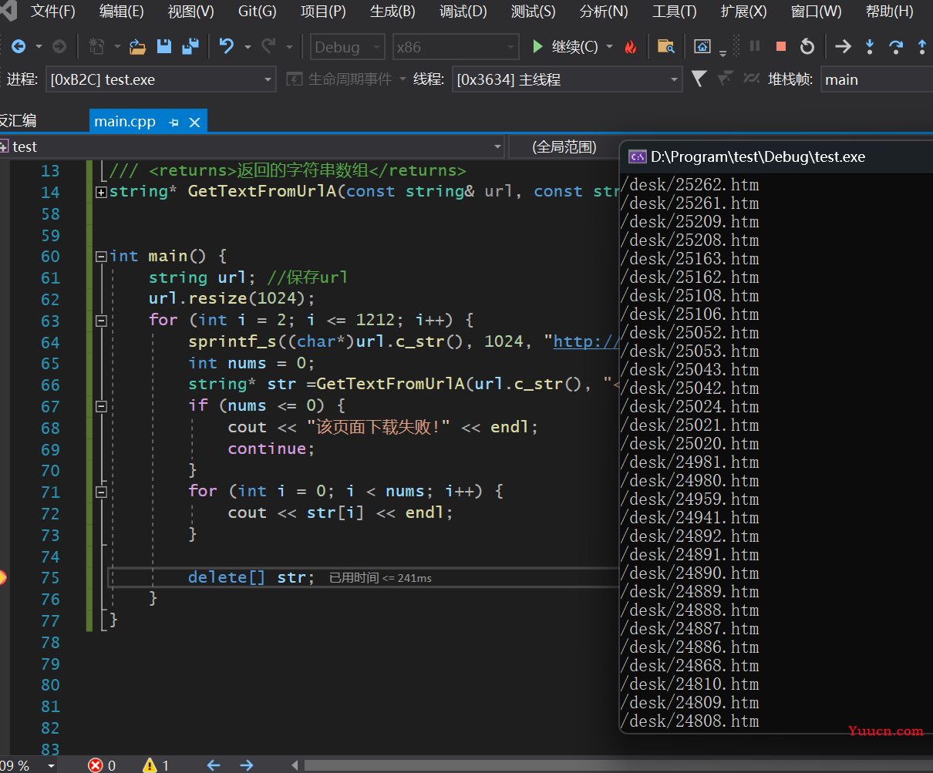
Task: Collapse the inner for loop on line 71
Action: (101, 492)
